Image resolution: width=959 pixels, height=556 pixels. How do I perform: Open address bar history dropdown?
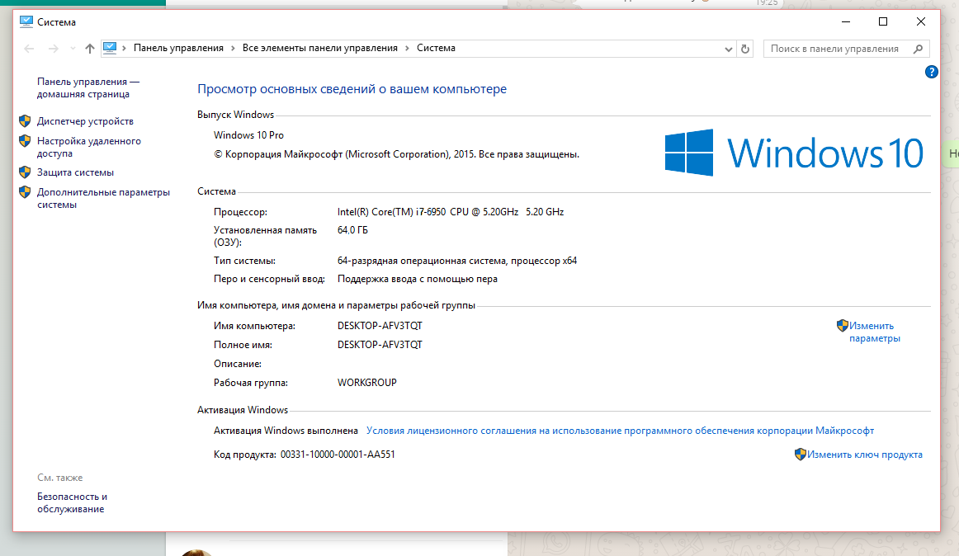coord(729,49)
